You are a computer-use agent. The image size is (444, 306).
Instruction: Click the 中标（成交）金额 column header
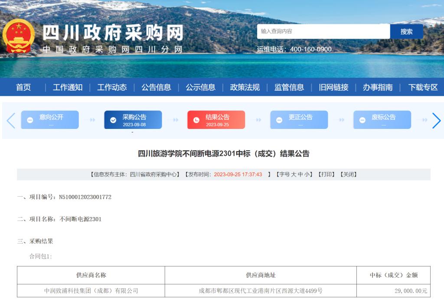(394, 275)
